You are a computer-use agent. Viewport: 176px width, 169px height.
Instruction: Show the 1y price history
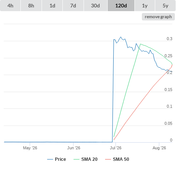click(x=145, y=6)
